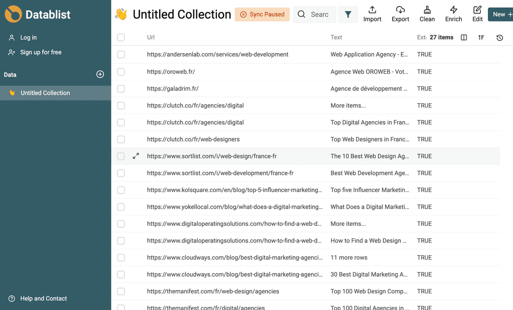This screenshot has width=513, height=310.
Task: Open the search field magnifier
Action: 301,14
